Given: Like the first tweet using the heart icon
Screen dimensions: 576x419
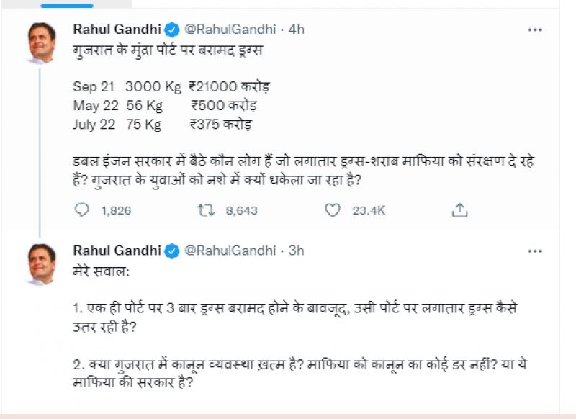Looking at the screenshot, I should click(x=332, y=210).
